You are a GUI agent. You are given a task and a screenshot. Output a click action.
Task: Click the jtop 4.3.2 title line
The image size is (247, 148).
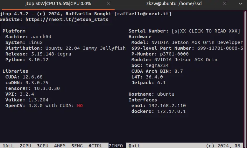click(86, 14)
